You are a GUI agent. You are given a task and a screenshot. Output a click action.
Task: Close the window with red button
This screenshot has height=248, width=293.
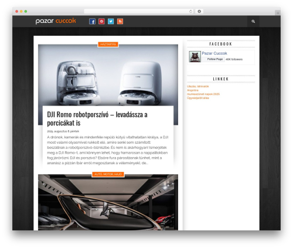(x=17, y=11)
